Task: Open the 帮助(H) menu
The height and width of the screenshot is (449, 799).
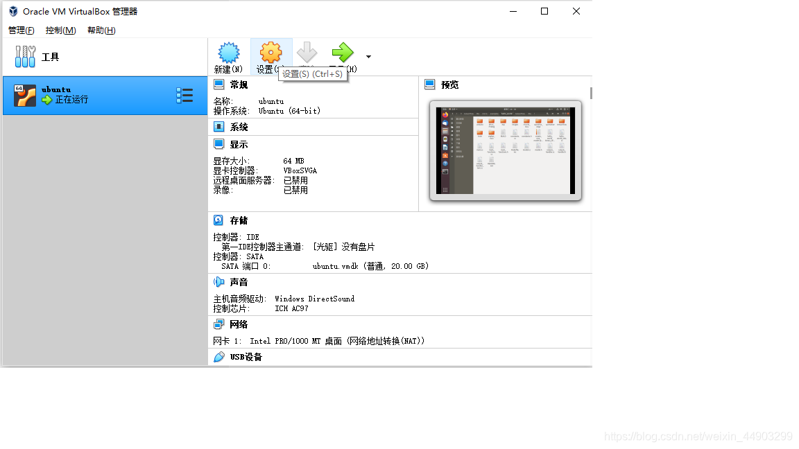Action: click(101, 30)
